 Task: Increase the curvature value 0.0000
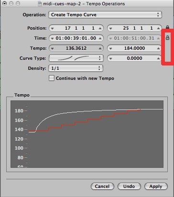coord(158,58)
